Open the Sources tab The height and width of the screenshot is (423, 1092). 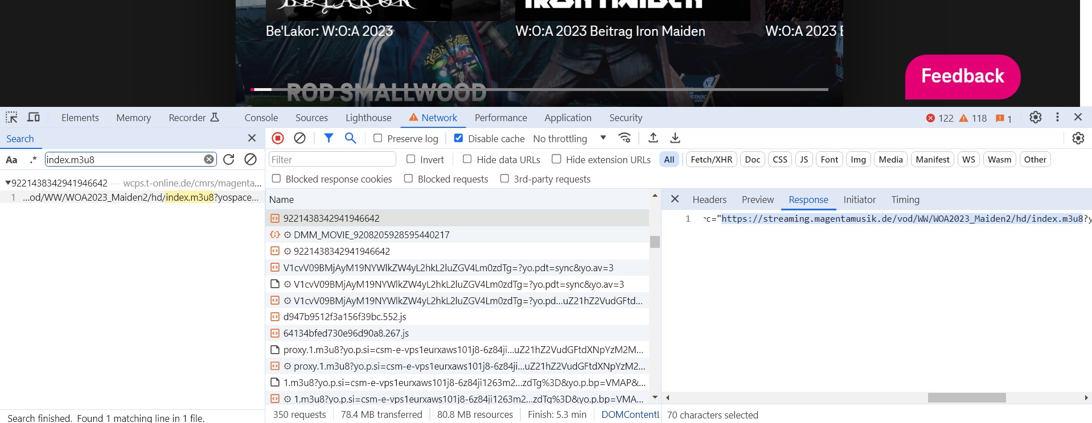[311, 118]
